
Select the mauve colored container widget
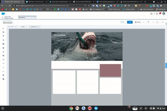pyautogui.click(x=110, y=70)
